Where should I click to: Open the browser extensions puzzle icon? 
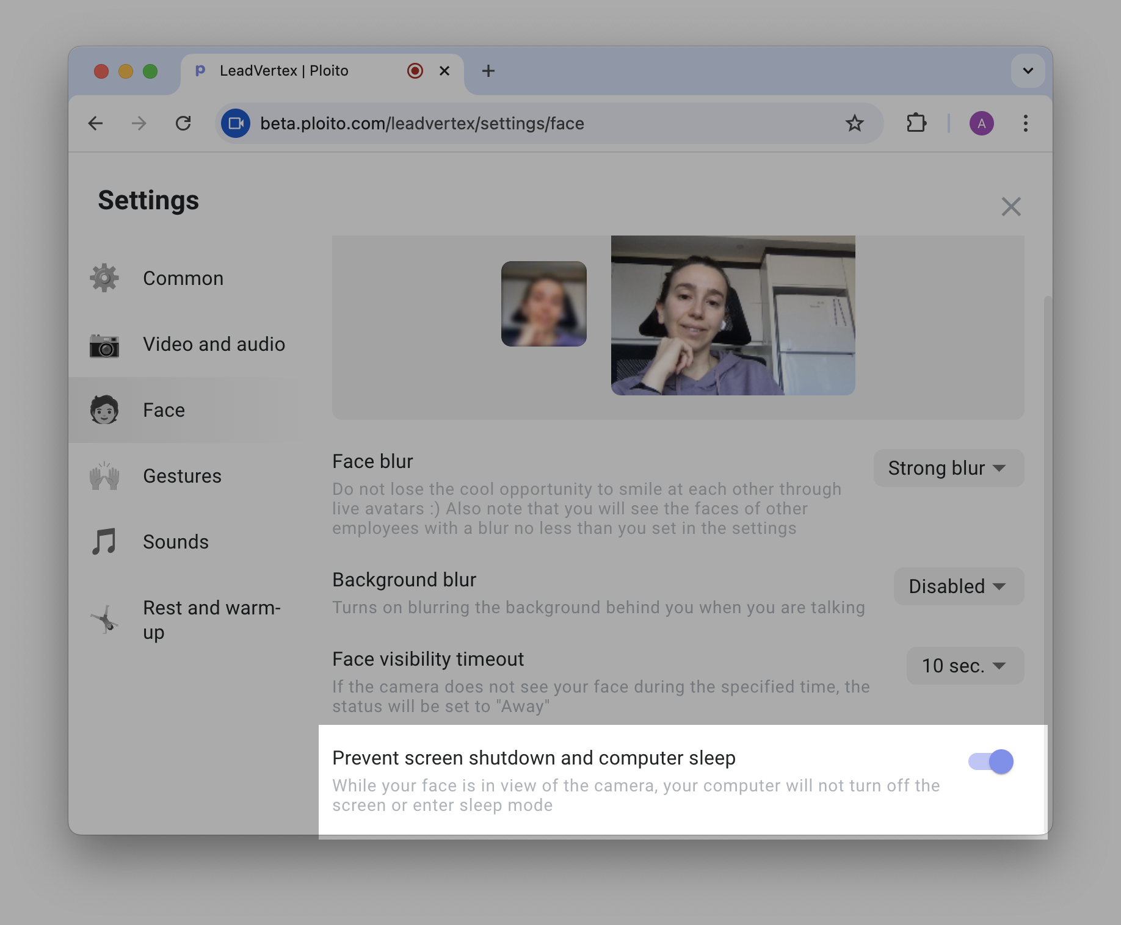click(x=916, y=123)
